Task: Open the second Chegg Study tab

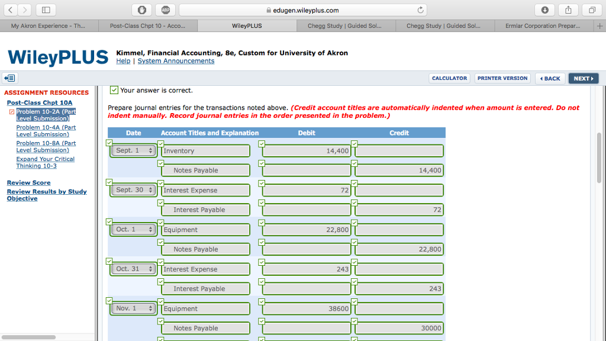Action: point(445,26)
